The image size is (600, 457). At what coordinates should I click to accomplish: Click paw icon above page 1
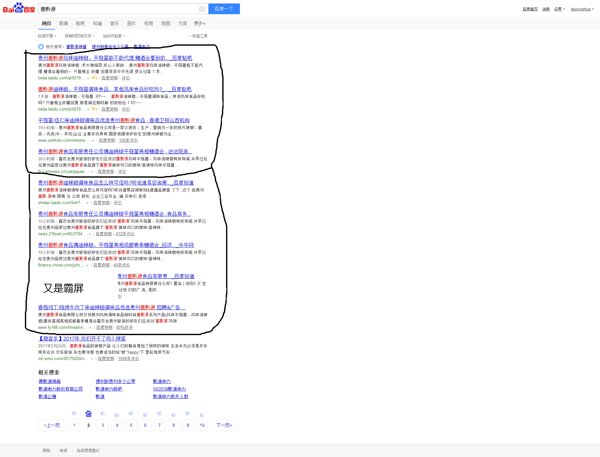point(74,414)
